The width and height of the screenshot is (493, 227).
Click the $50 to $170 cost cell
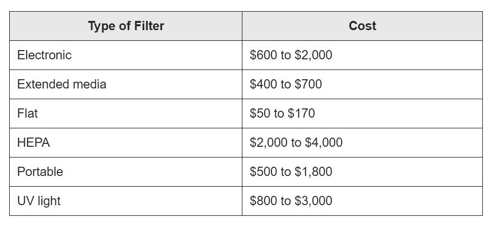click(x=362, y=114)
